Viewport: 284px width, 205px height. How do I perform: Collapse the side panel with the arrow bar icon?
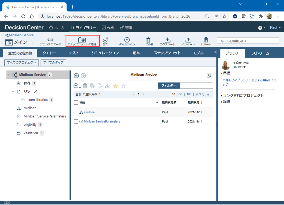(215, 52)
